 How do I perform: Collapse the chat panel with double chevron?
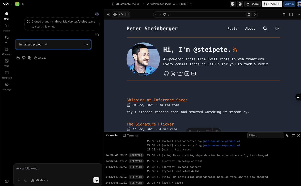tap(108, 14)
